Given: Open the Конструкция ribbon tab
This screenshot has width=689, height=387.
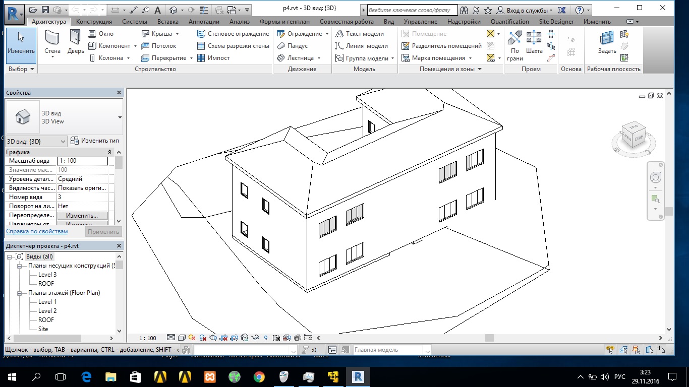Looking at the screenshot, I should coord(94,22).
